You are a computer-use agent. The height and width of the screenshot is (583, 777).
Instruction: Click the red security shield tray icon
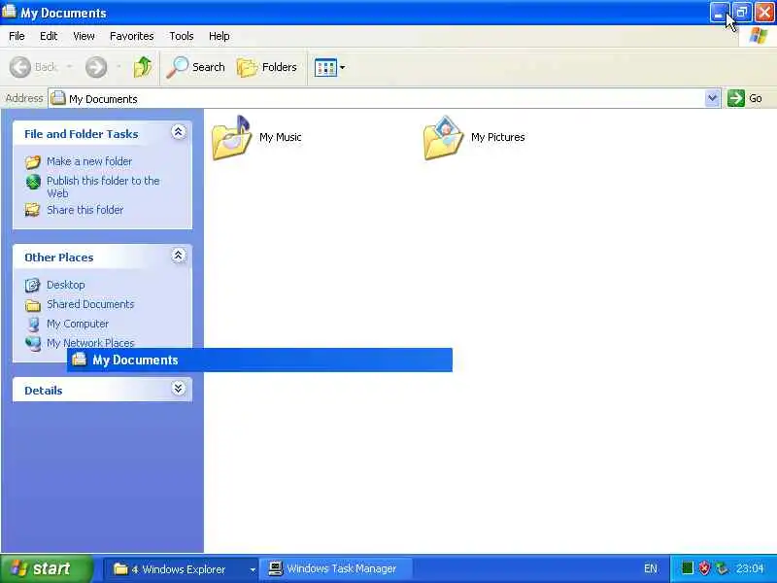pyautogui.click(x=704, y=568)
